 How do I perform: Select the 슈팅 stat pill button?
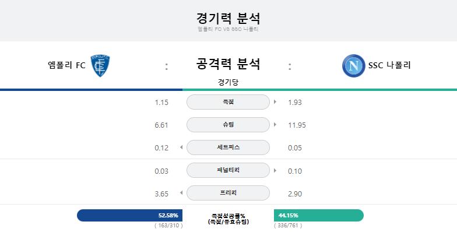pos(228,125)
